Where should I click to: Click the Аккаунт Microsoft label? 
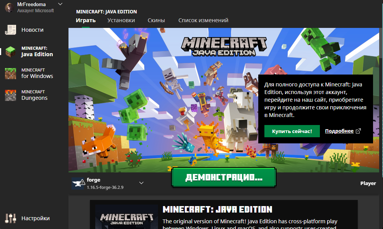coord(36,11)
